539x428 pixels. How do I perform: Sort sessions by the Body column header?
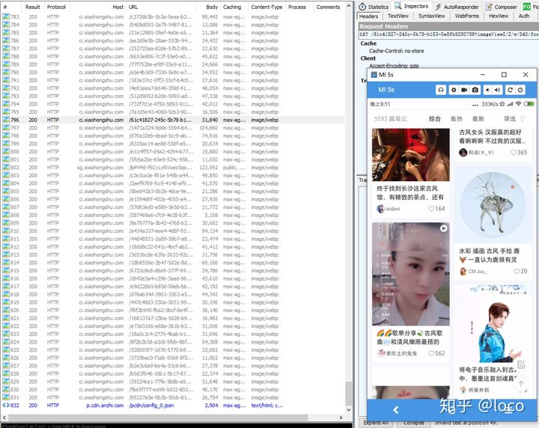[x=208, y=7]
